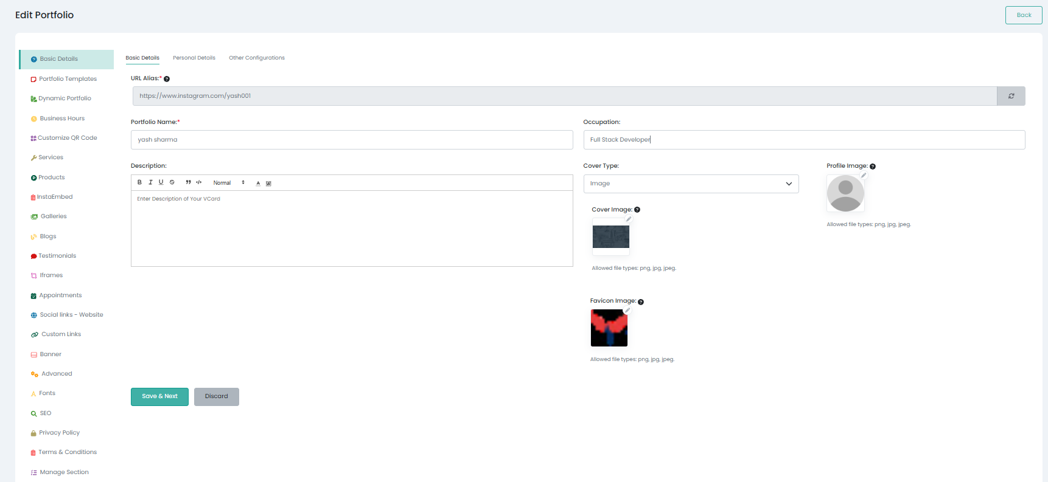The image size is (1048, 482).
Task: Click inside the Description text area
Action: tap(352, 228)
